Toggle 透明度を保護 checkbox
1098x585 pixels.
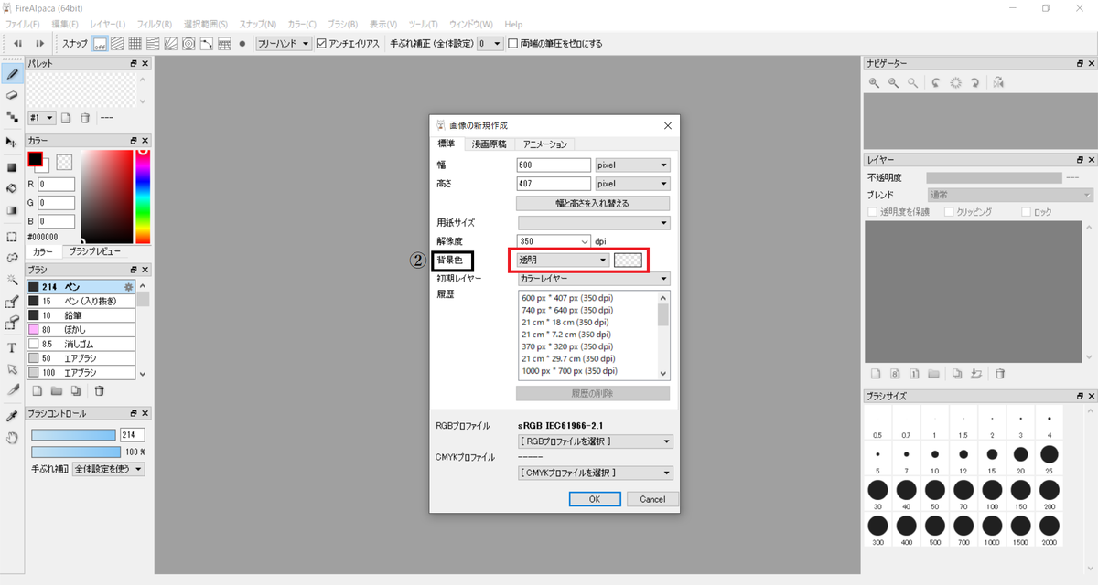pos(872,212)
